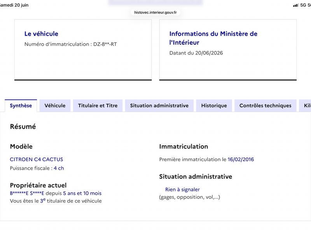This screenshot has height=233, width=311.
Task: Click the registration number DZ-8**-RT
Action: coord(105,44)
